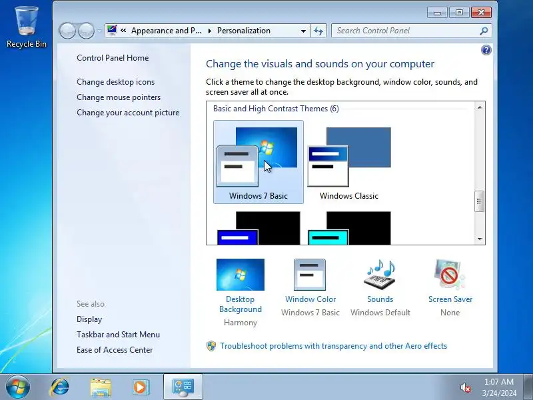Screen dimensions: 533x400
Task: Click the Desktop Background wallpaper icon
Action: (241, 275)
